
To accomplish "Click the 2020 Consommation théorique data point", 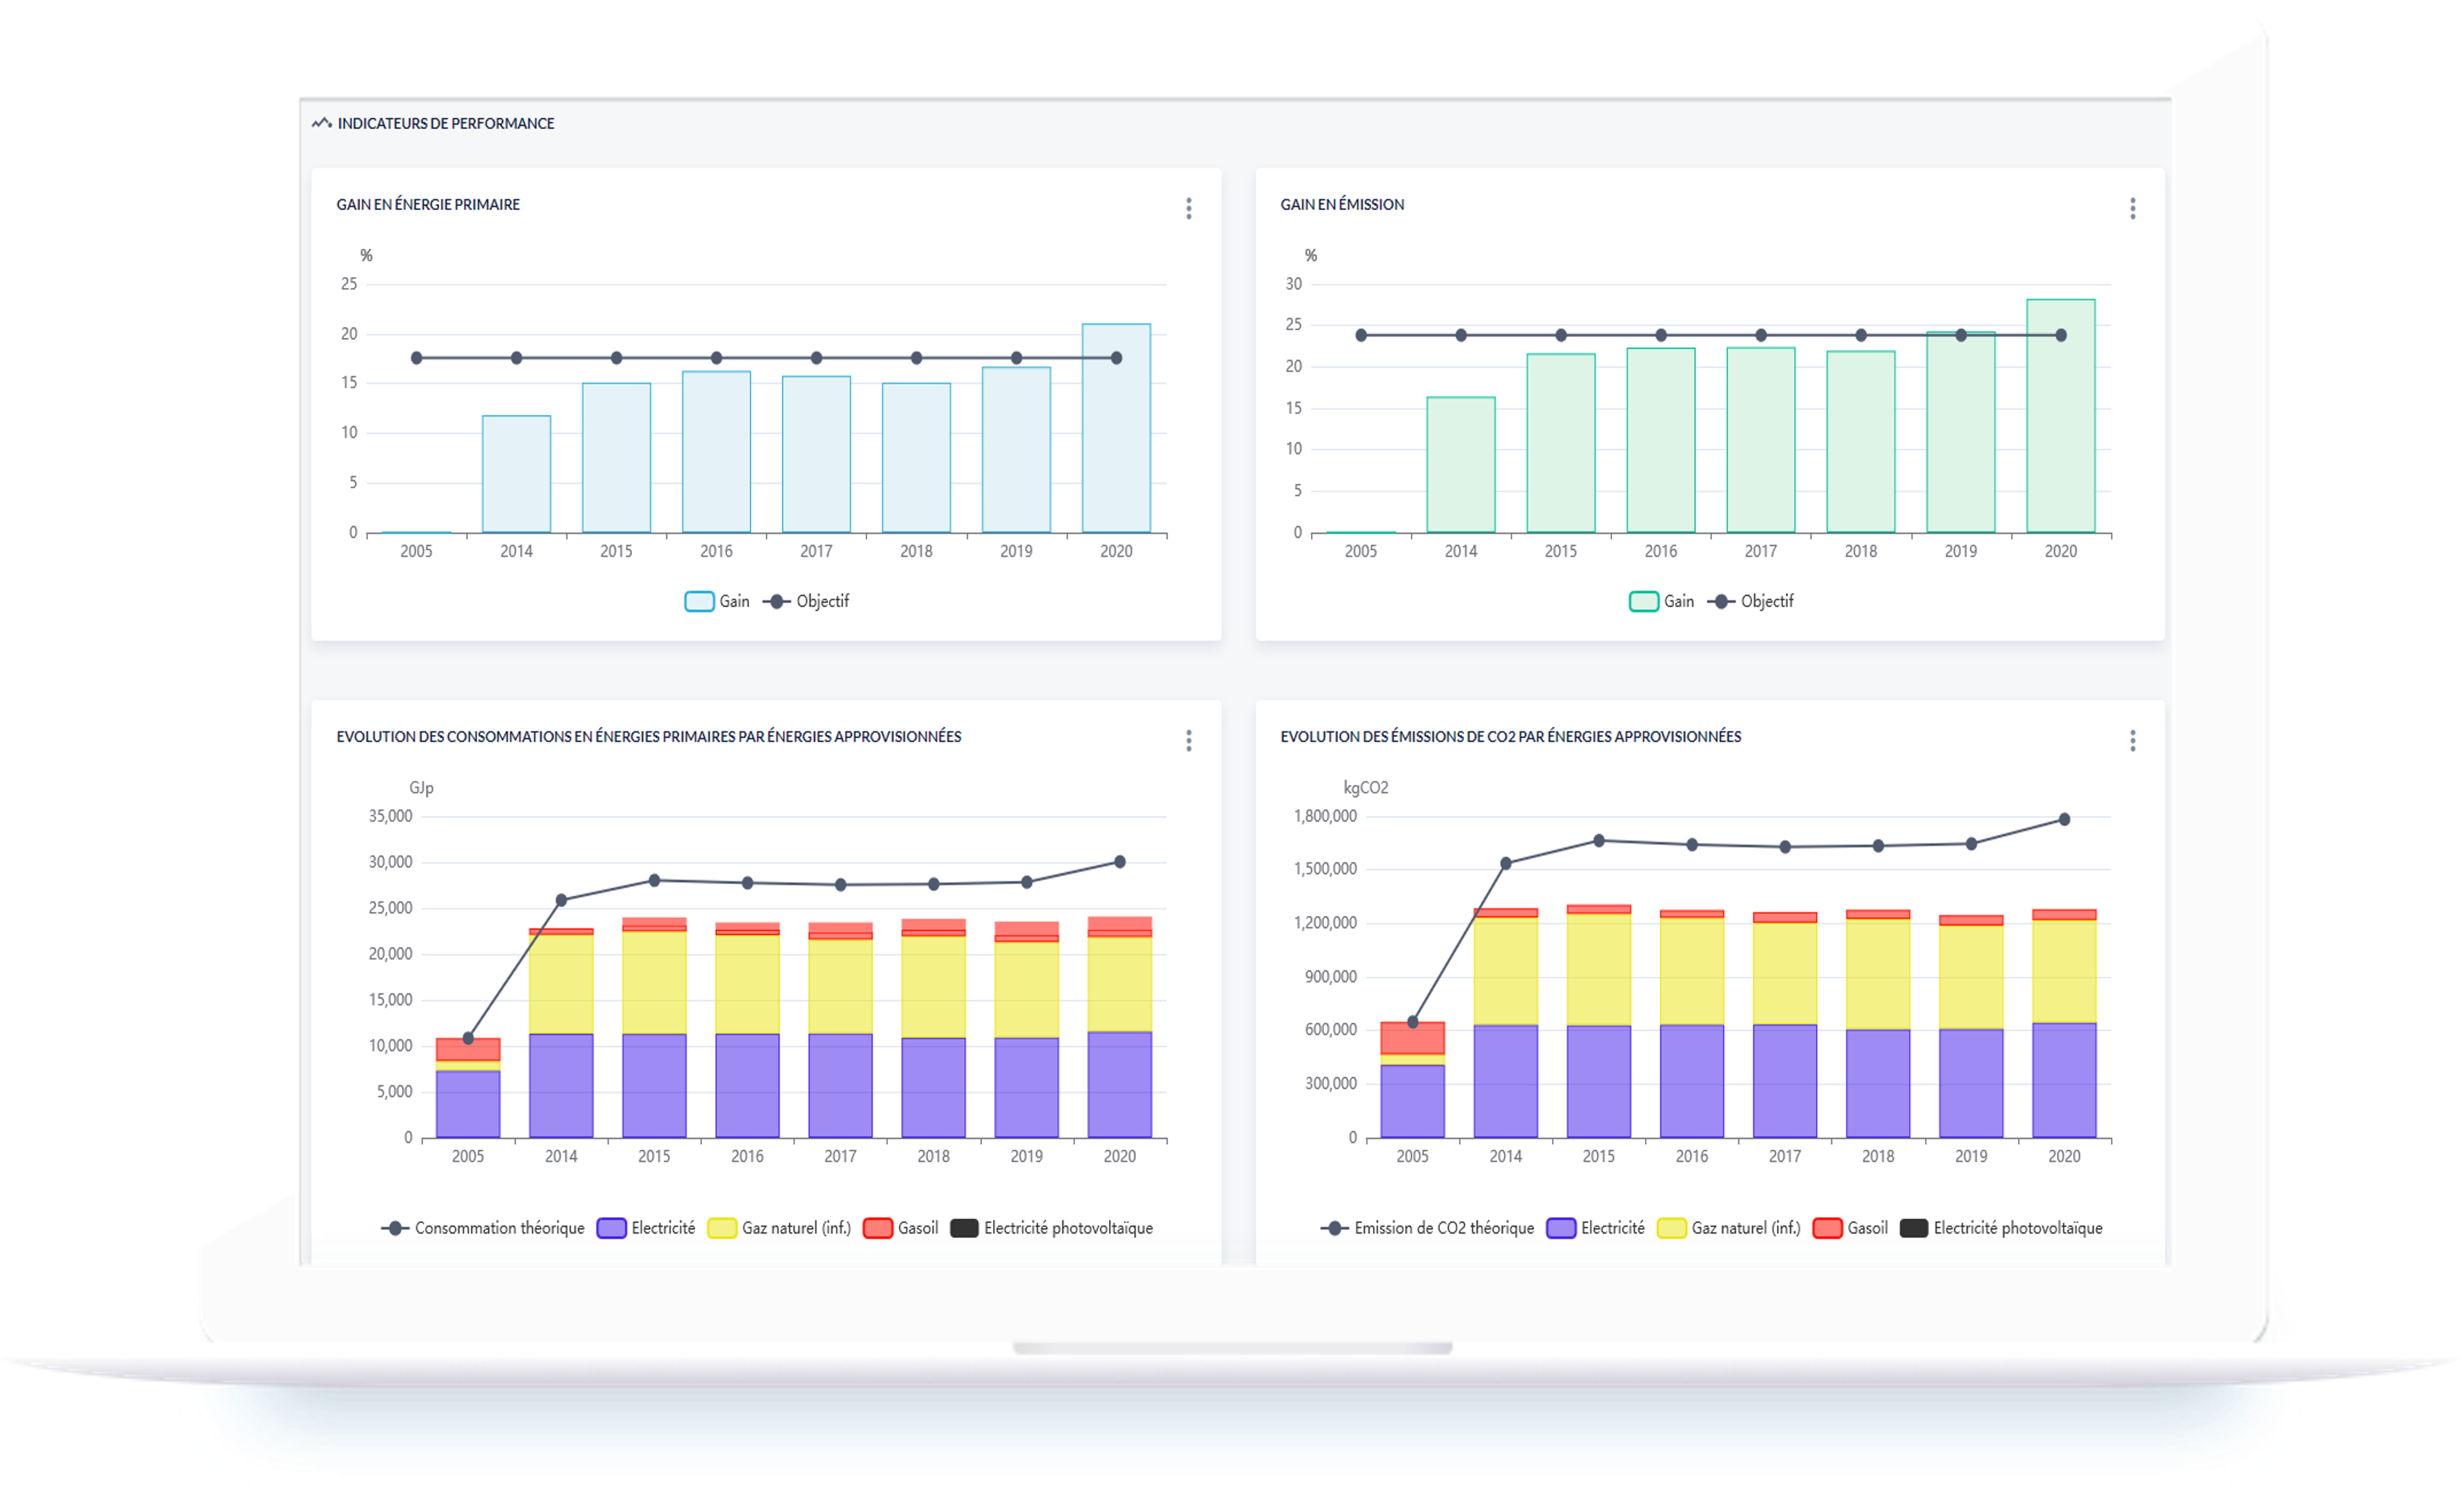I will 1119,862.
